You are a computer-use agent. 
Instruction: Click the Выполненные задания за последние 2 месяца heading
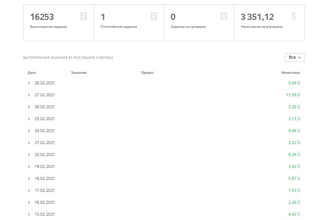[68, 58]
